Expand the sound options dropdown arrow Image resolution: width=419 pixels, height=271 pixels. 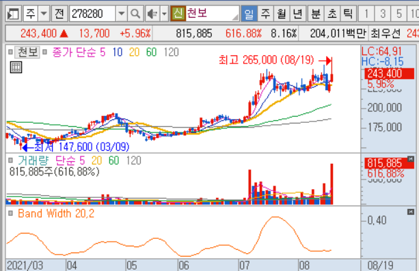(164, 14)
